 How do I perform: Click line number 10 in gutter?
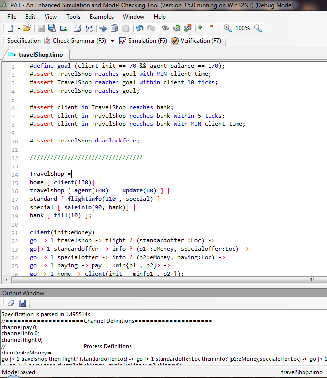pyautogui.click(x=15, y=142)
